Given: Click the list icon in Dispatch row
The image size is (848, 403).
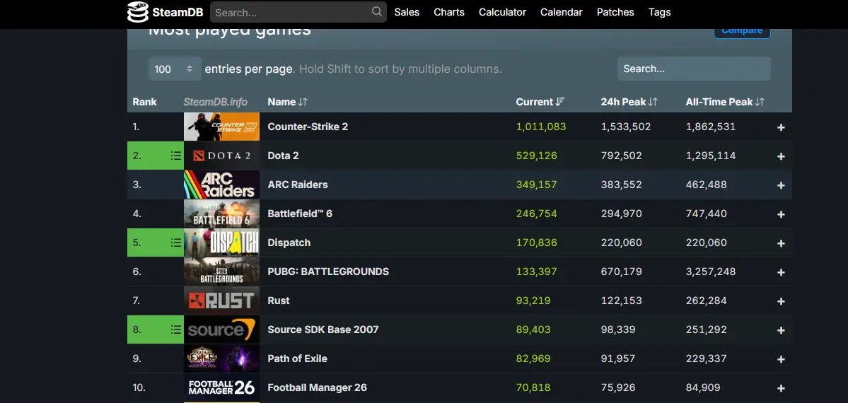Looking at the screenshot, I should point(176,243).
